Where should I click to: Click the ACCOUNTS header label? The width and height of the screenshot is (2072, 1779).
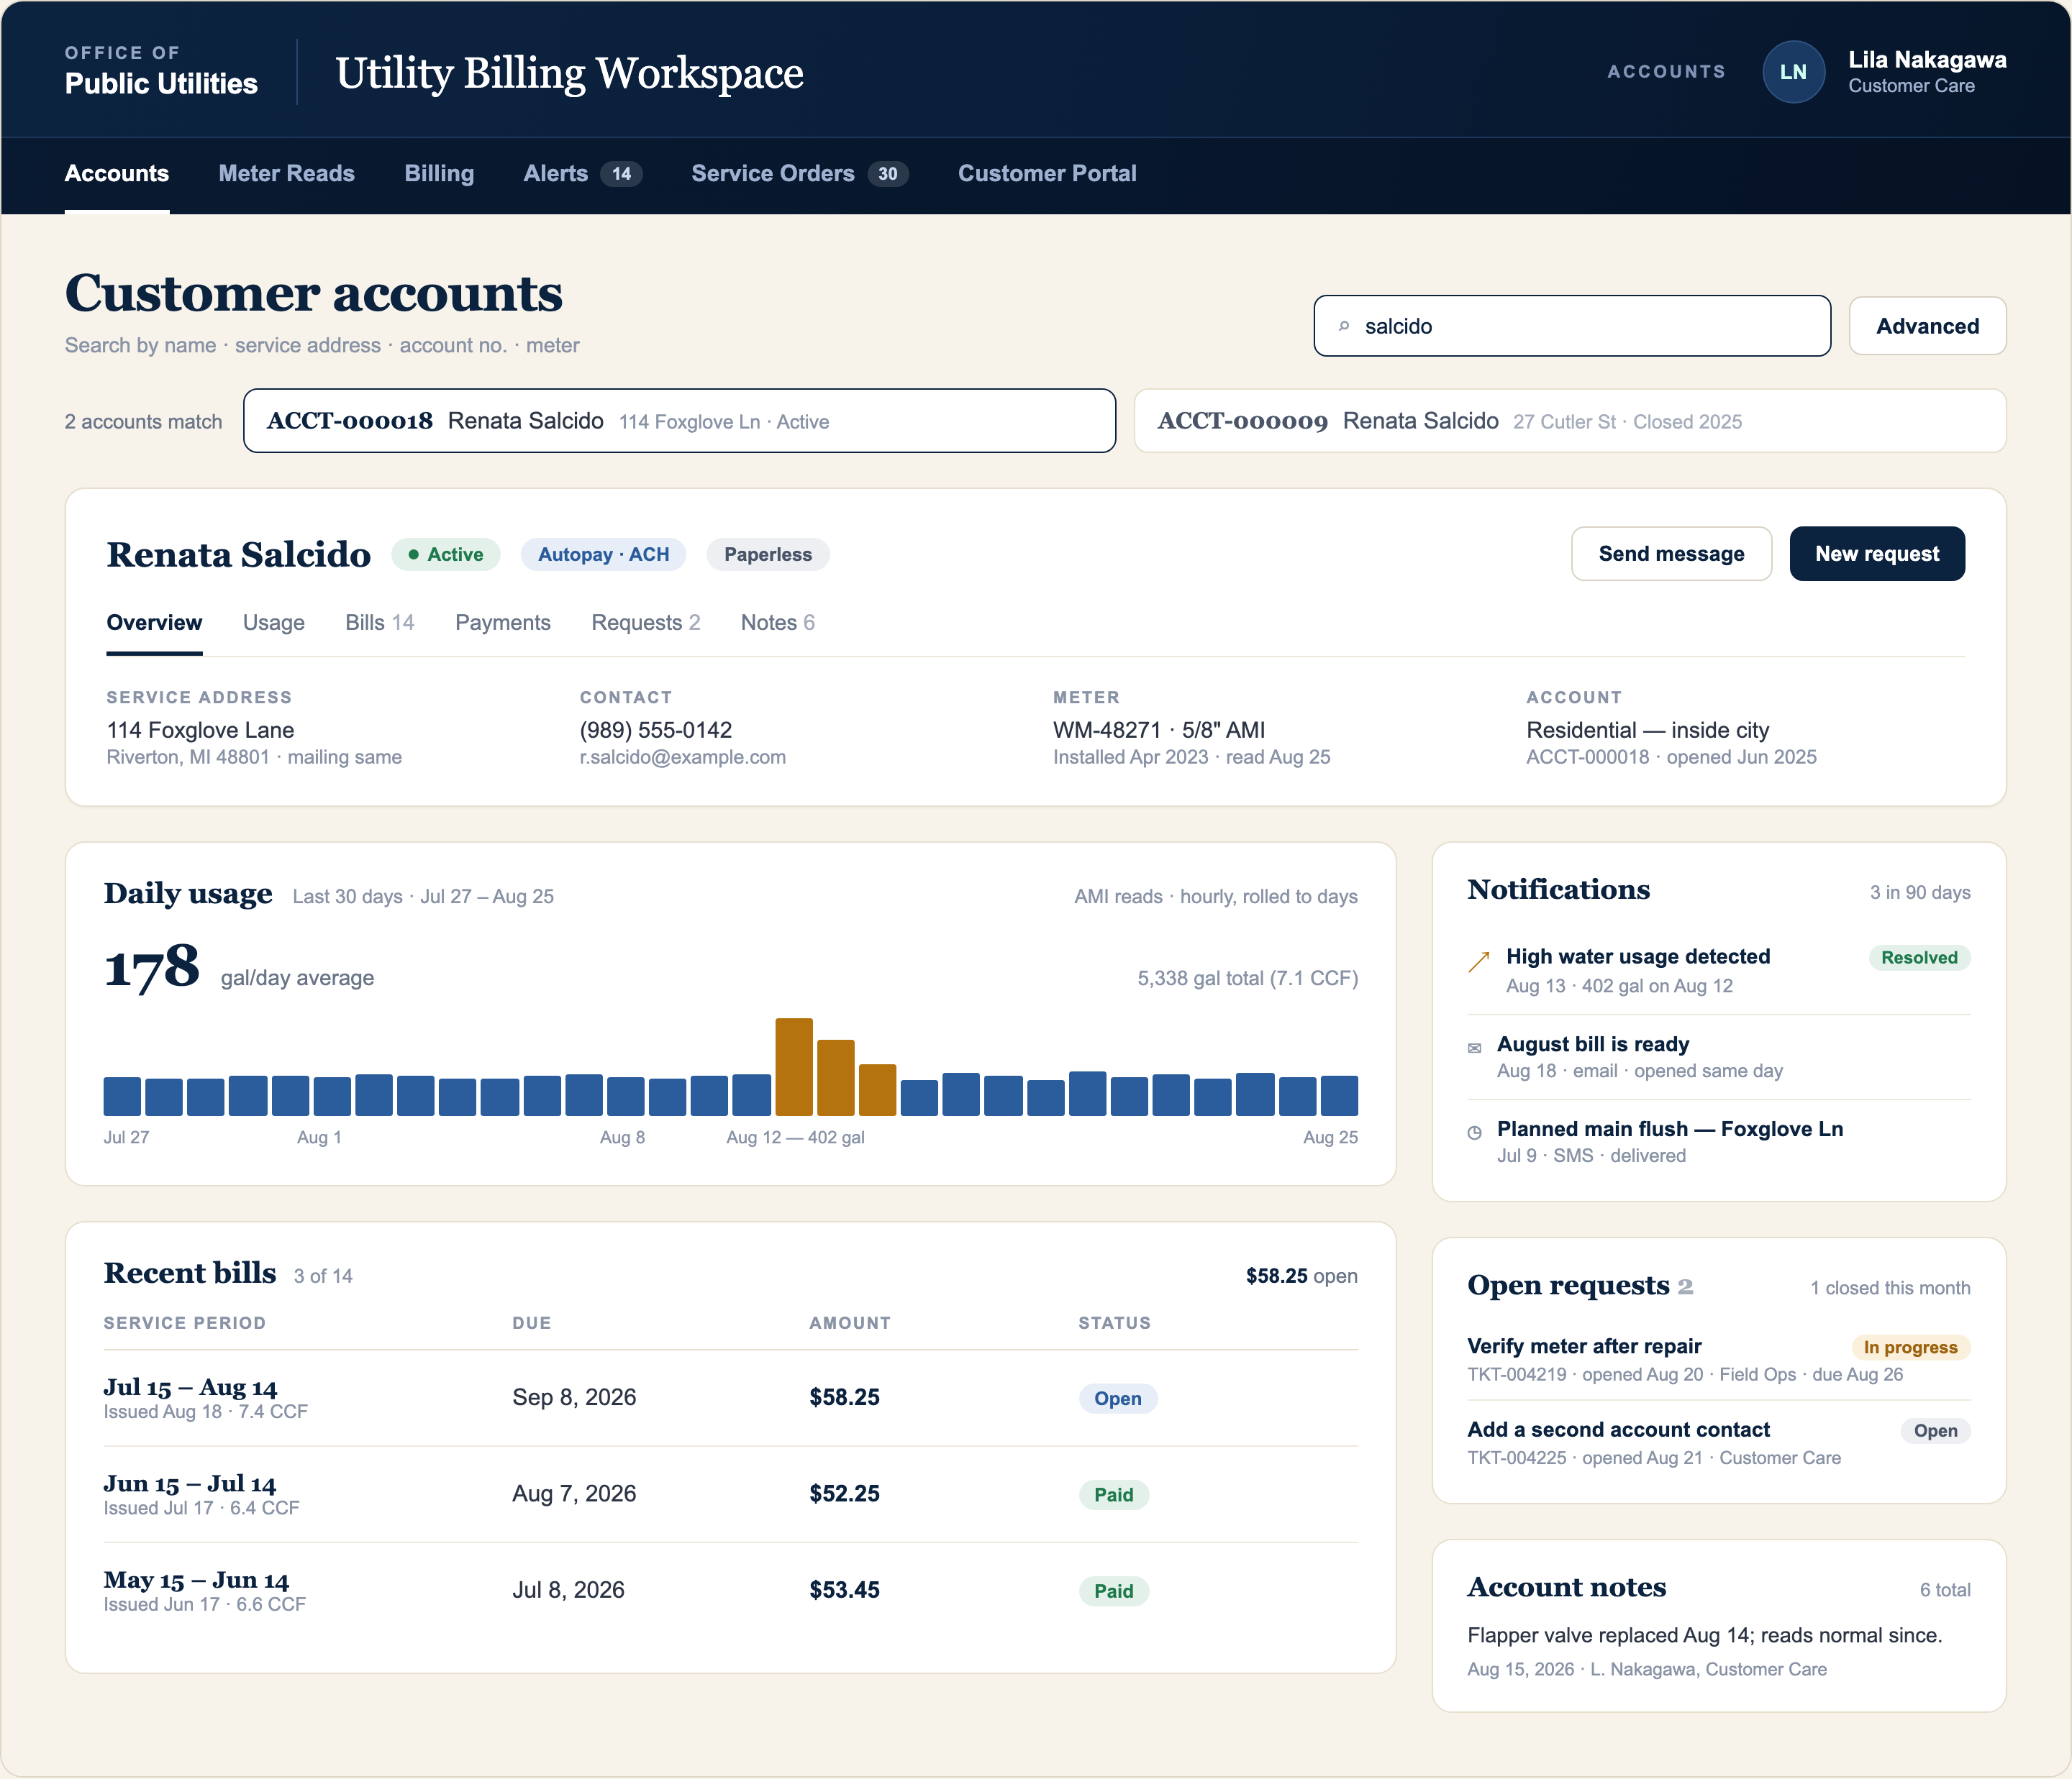[1666, 72]
